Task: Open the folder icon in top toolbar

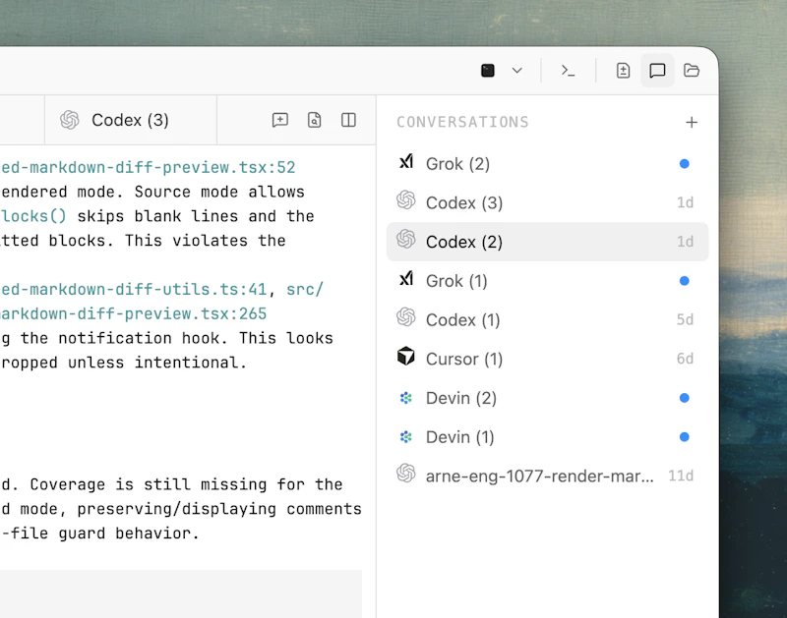Action: pyautogui.click(x=692, y=70)
